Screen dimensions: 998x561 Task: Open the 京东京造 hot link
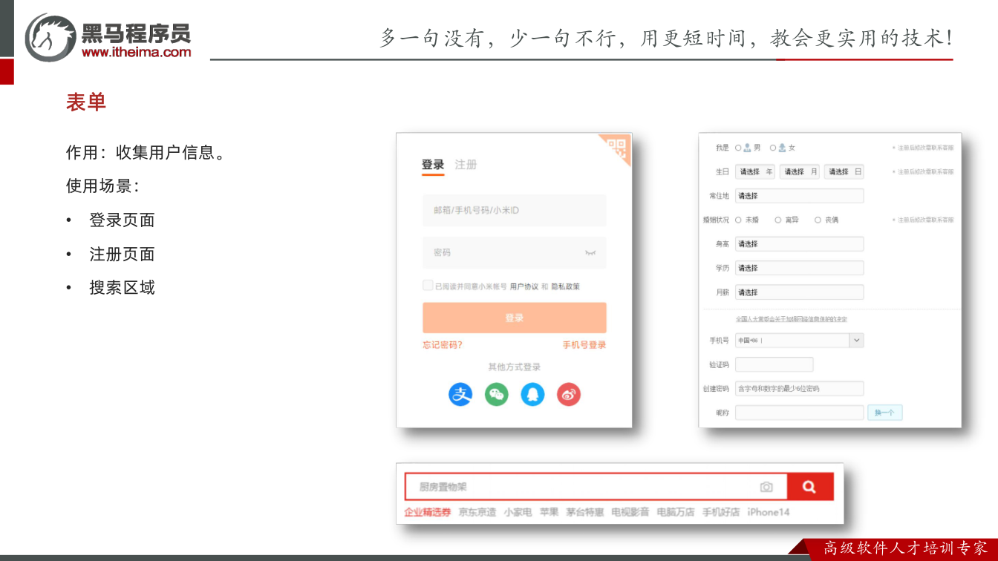(x=477, y=512)
